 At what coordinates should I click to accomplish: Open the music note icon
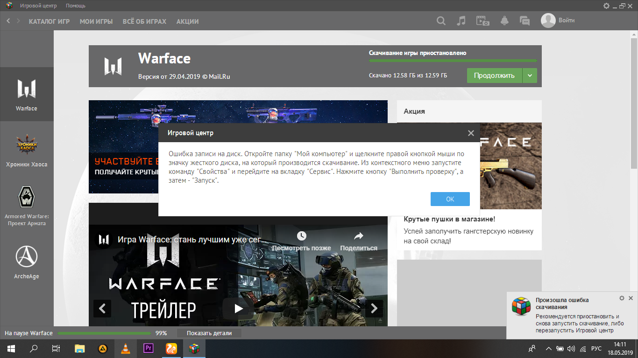coord(461,21)
